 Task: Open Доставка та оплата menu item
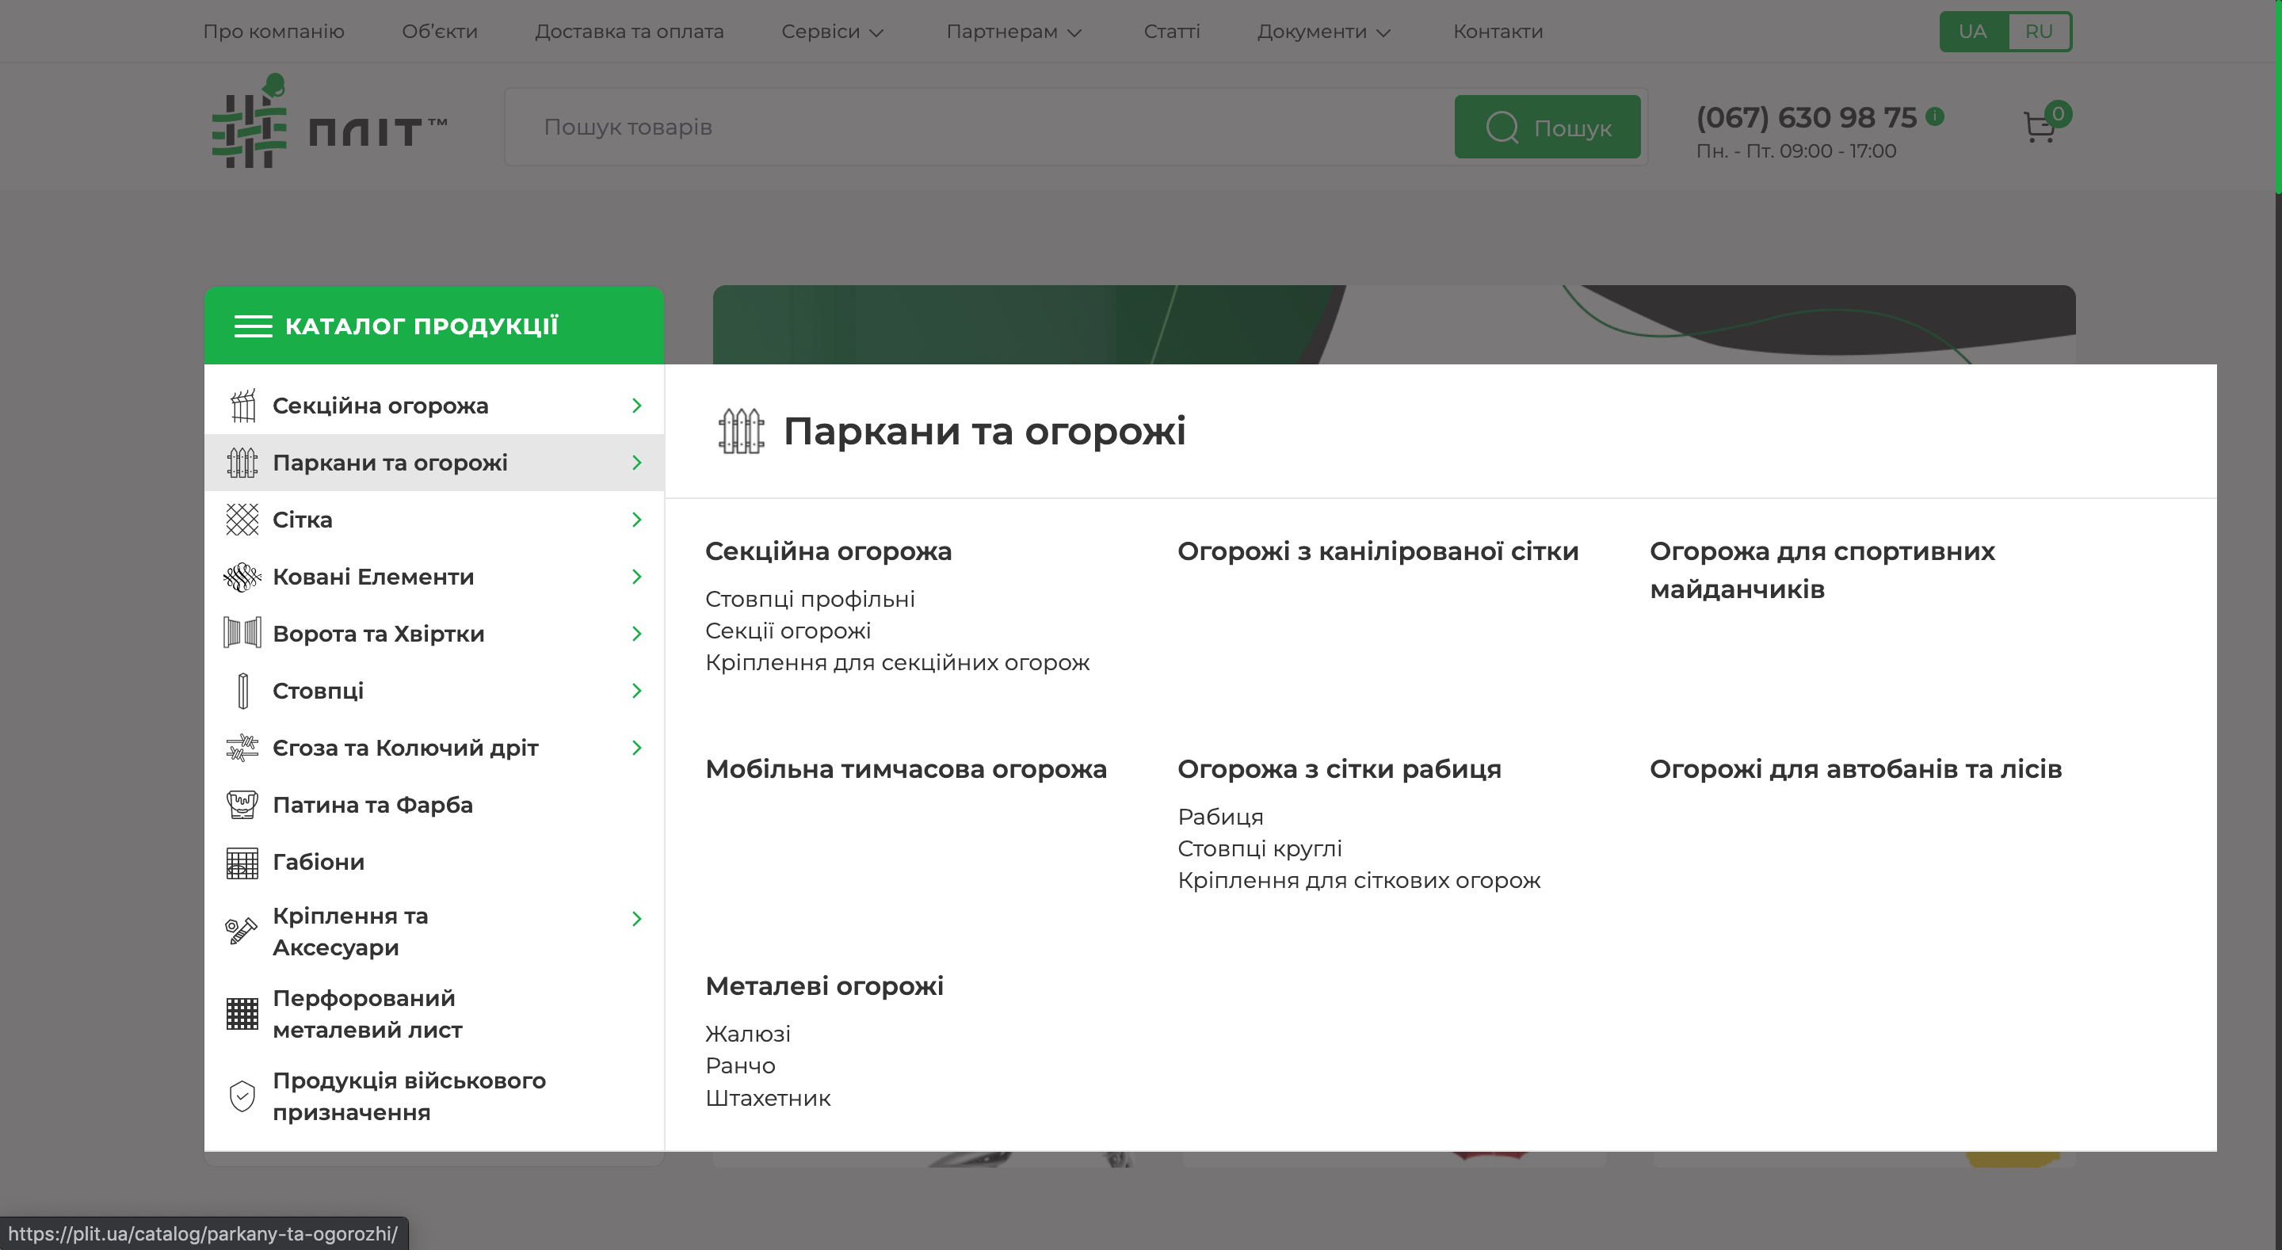(629, 31)
